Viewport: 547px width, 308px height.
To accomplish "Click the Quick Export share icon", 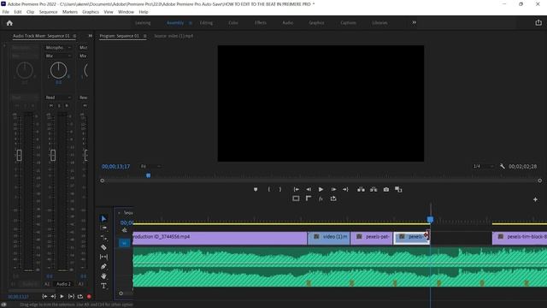I will point(538,23).
